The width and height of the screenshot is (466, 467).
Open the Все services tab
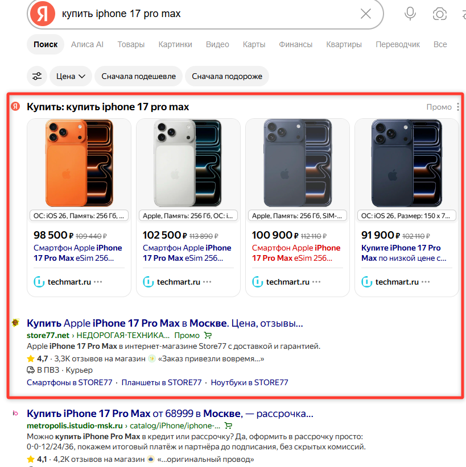tap(440, 44)
